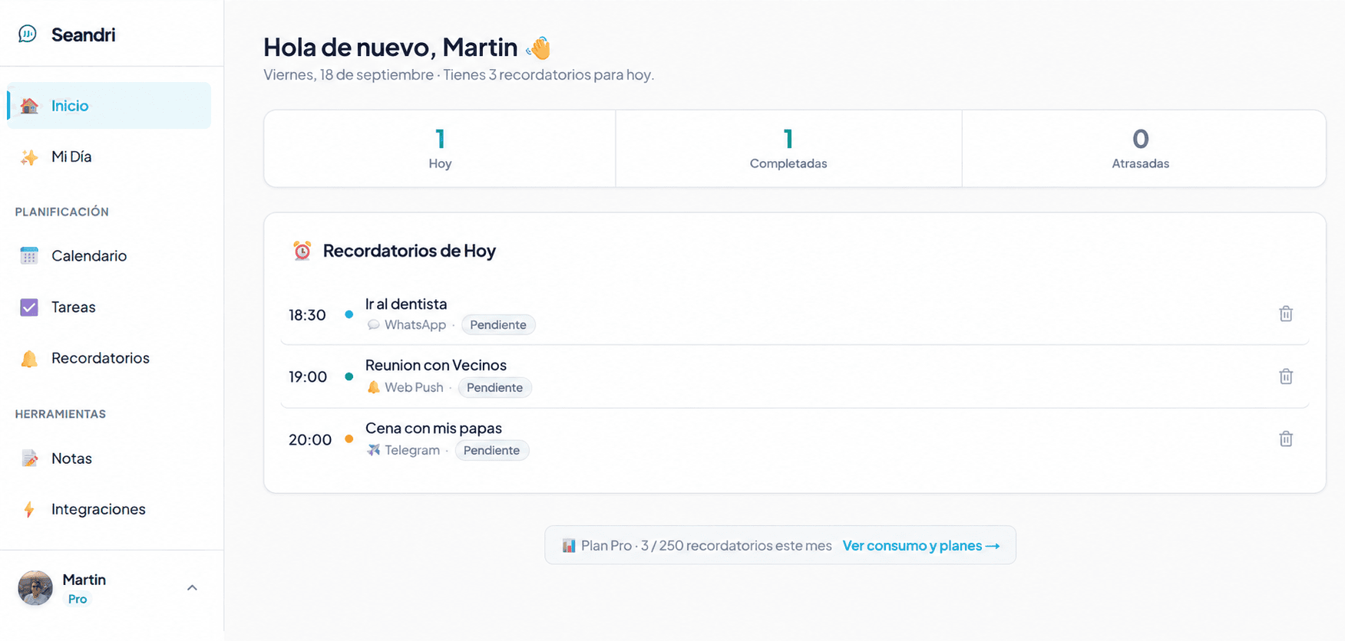Delete the Reunion con Vecinos reminder
The height and width of the screenshot is (641, 1345).
point(1286,376)
